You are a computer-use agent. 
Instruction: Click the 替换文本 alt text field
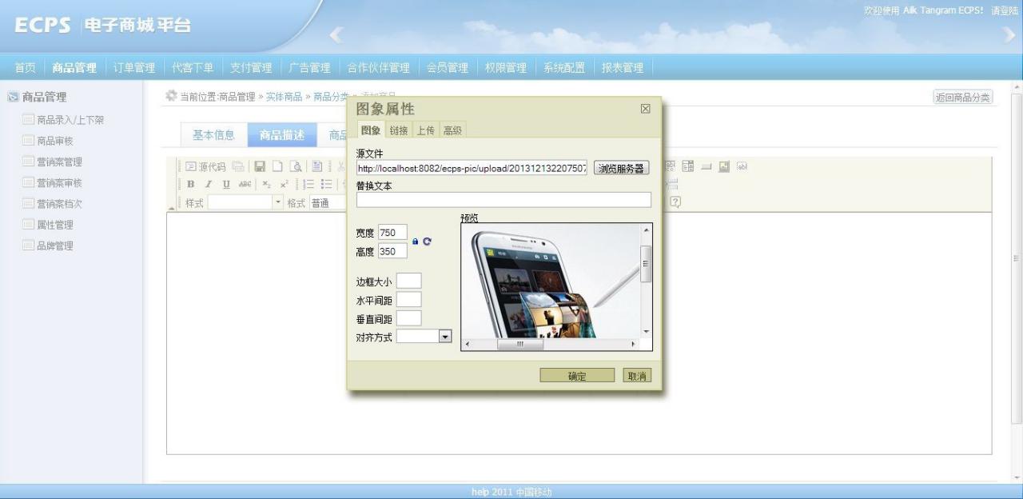tap(504, 200)
